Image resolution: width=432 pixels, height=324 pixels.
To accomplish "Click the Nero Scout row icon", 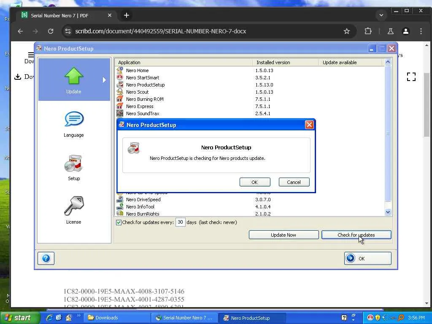I will (x=120, y=92).
